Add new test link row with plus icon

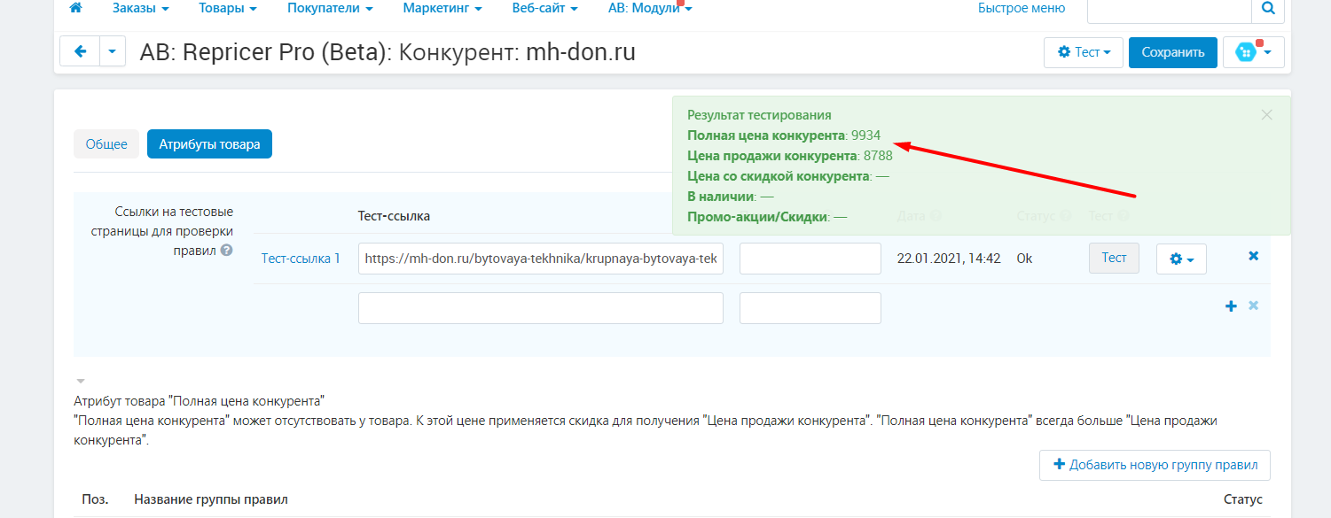coord(1230,305)
